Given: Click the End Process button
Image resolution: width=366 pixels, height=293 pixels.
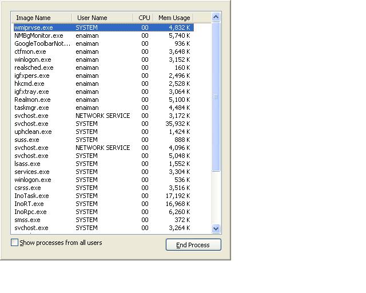Looking at the screenshot, I should (193, 245).
